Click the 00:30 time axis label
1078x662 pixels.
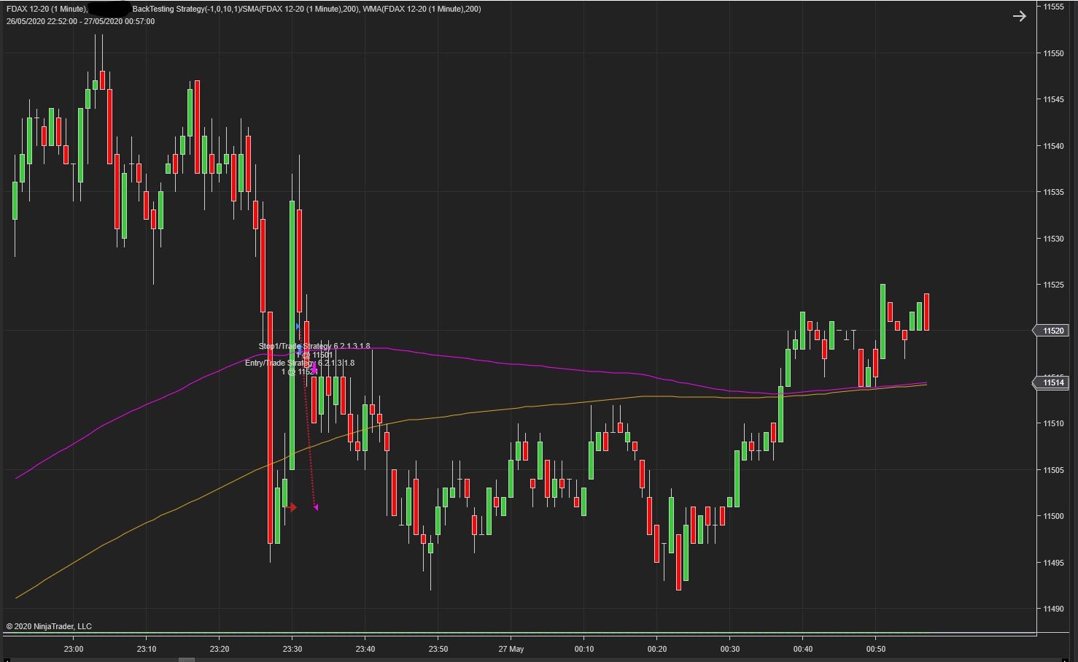pos(729,649)
